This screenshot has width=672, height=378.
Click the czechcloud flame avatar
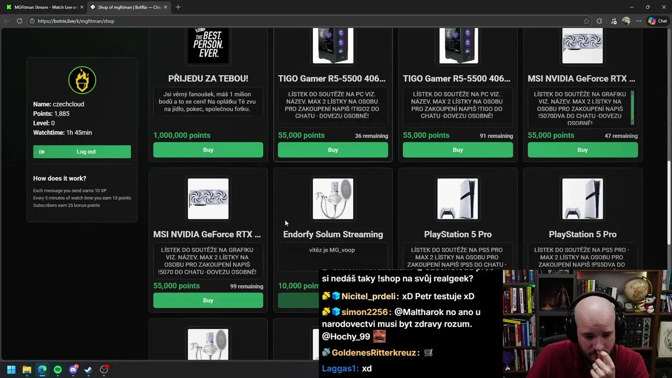point(82,80)
